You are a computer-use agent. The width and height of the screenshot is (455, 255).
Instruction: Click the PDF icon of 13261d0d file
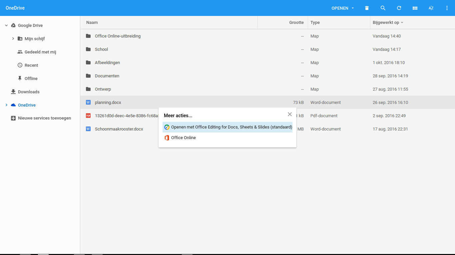coord(88,116)
